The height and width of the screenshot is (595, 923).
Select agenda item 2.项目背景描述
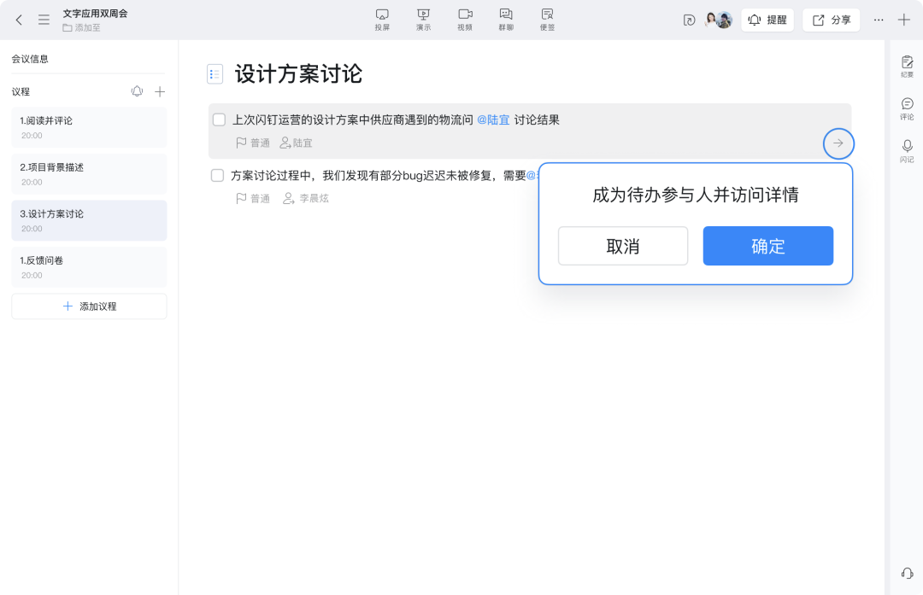click(89, 174)
